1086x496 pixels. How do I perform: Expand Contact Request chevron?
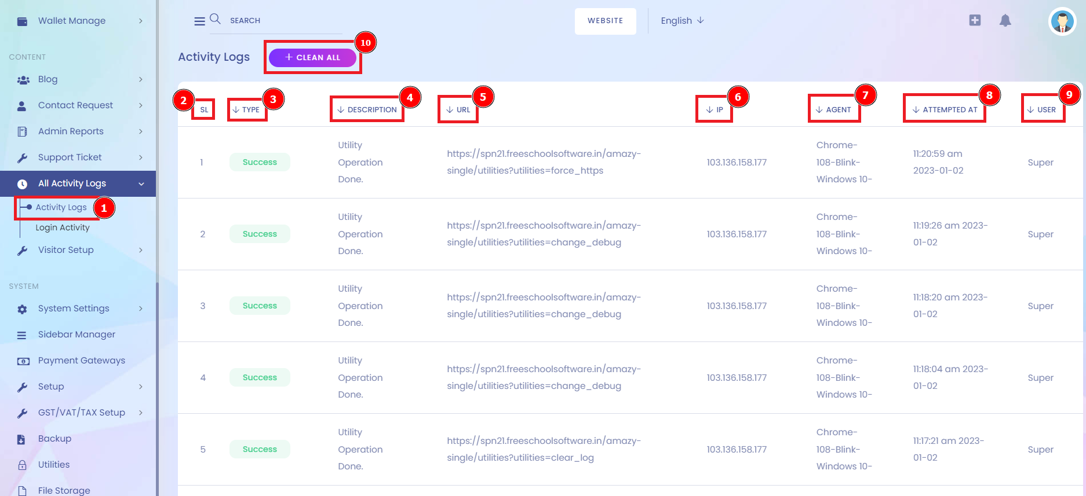coord(140,105)
